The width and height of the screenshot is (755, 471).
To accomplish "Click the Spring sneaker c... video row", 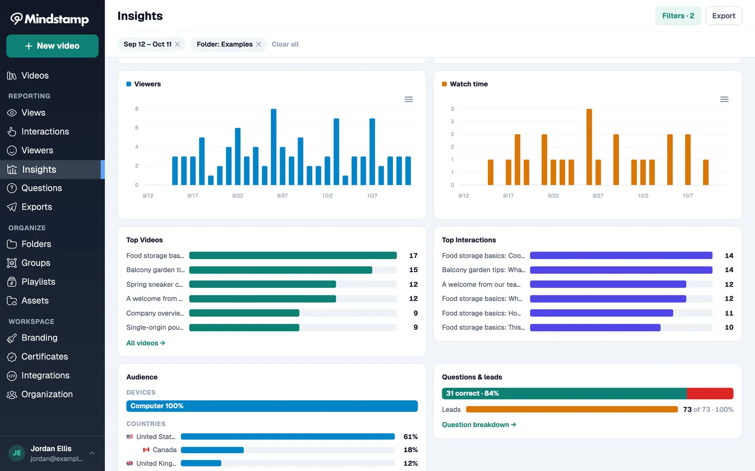I will pos(272,284).
